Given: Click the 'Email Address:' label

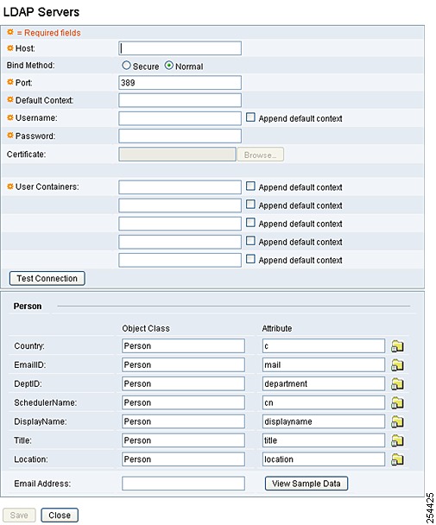Looking at the screenshot, I should click(x=42, y=484).
